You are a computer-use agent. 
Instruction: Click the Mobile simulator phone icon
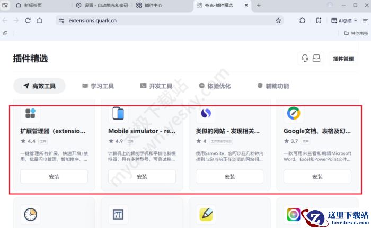118,113
